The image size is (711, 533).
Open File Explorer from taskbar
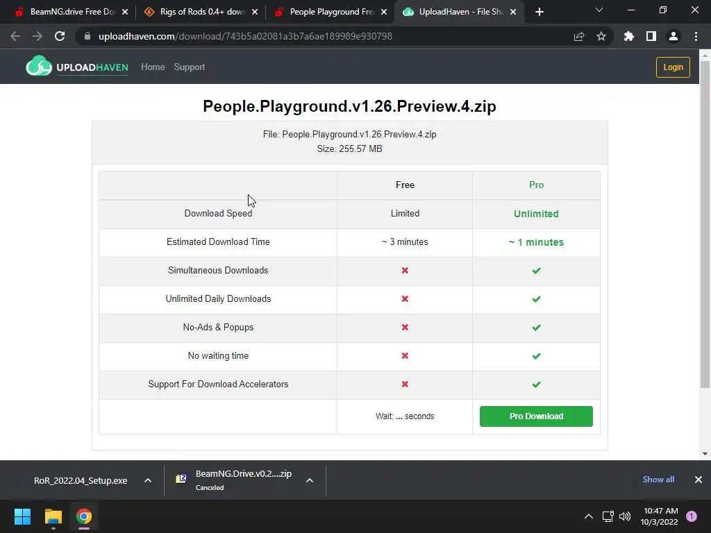point(53,516)
